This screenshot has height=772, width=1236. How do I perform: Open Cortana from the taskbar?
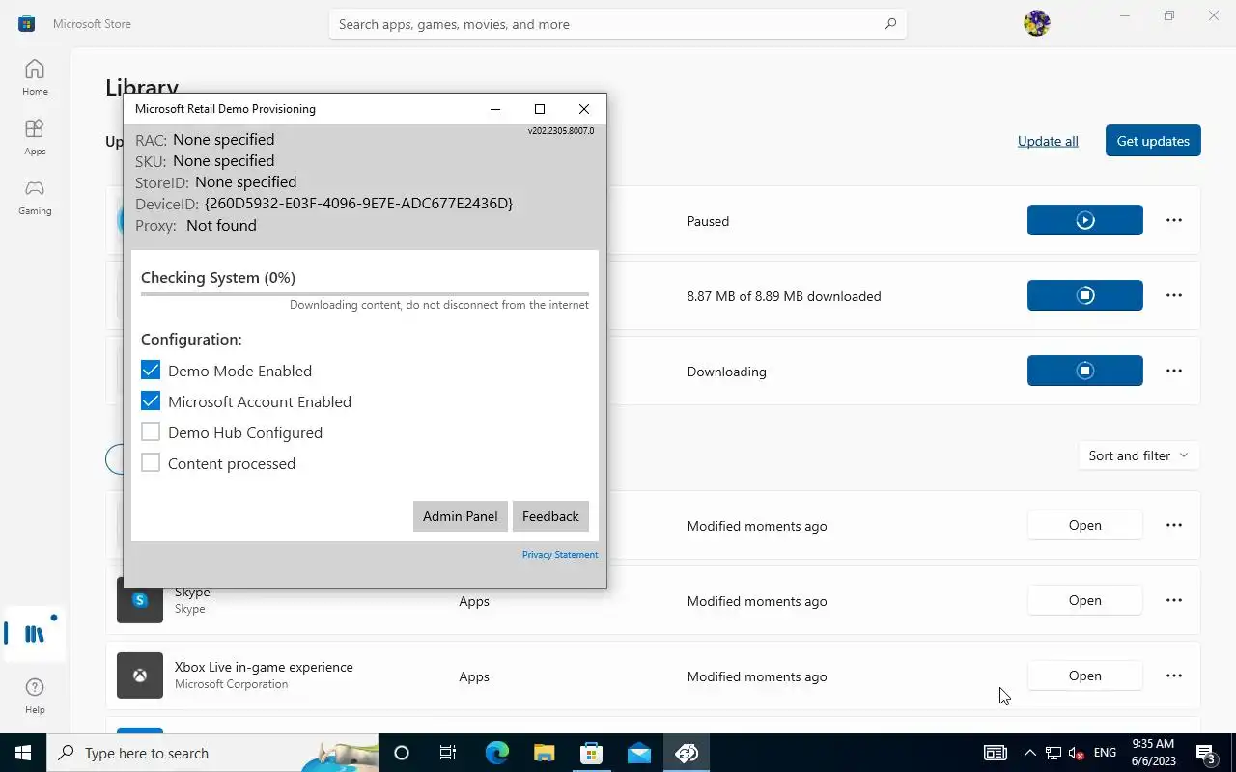pyautogui.click(x=402, y=753)
